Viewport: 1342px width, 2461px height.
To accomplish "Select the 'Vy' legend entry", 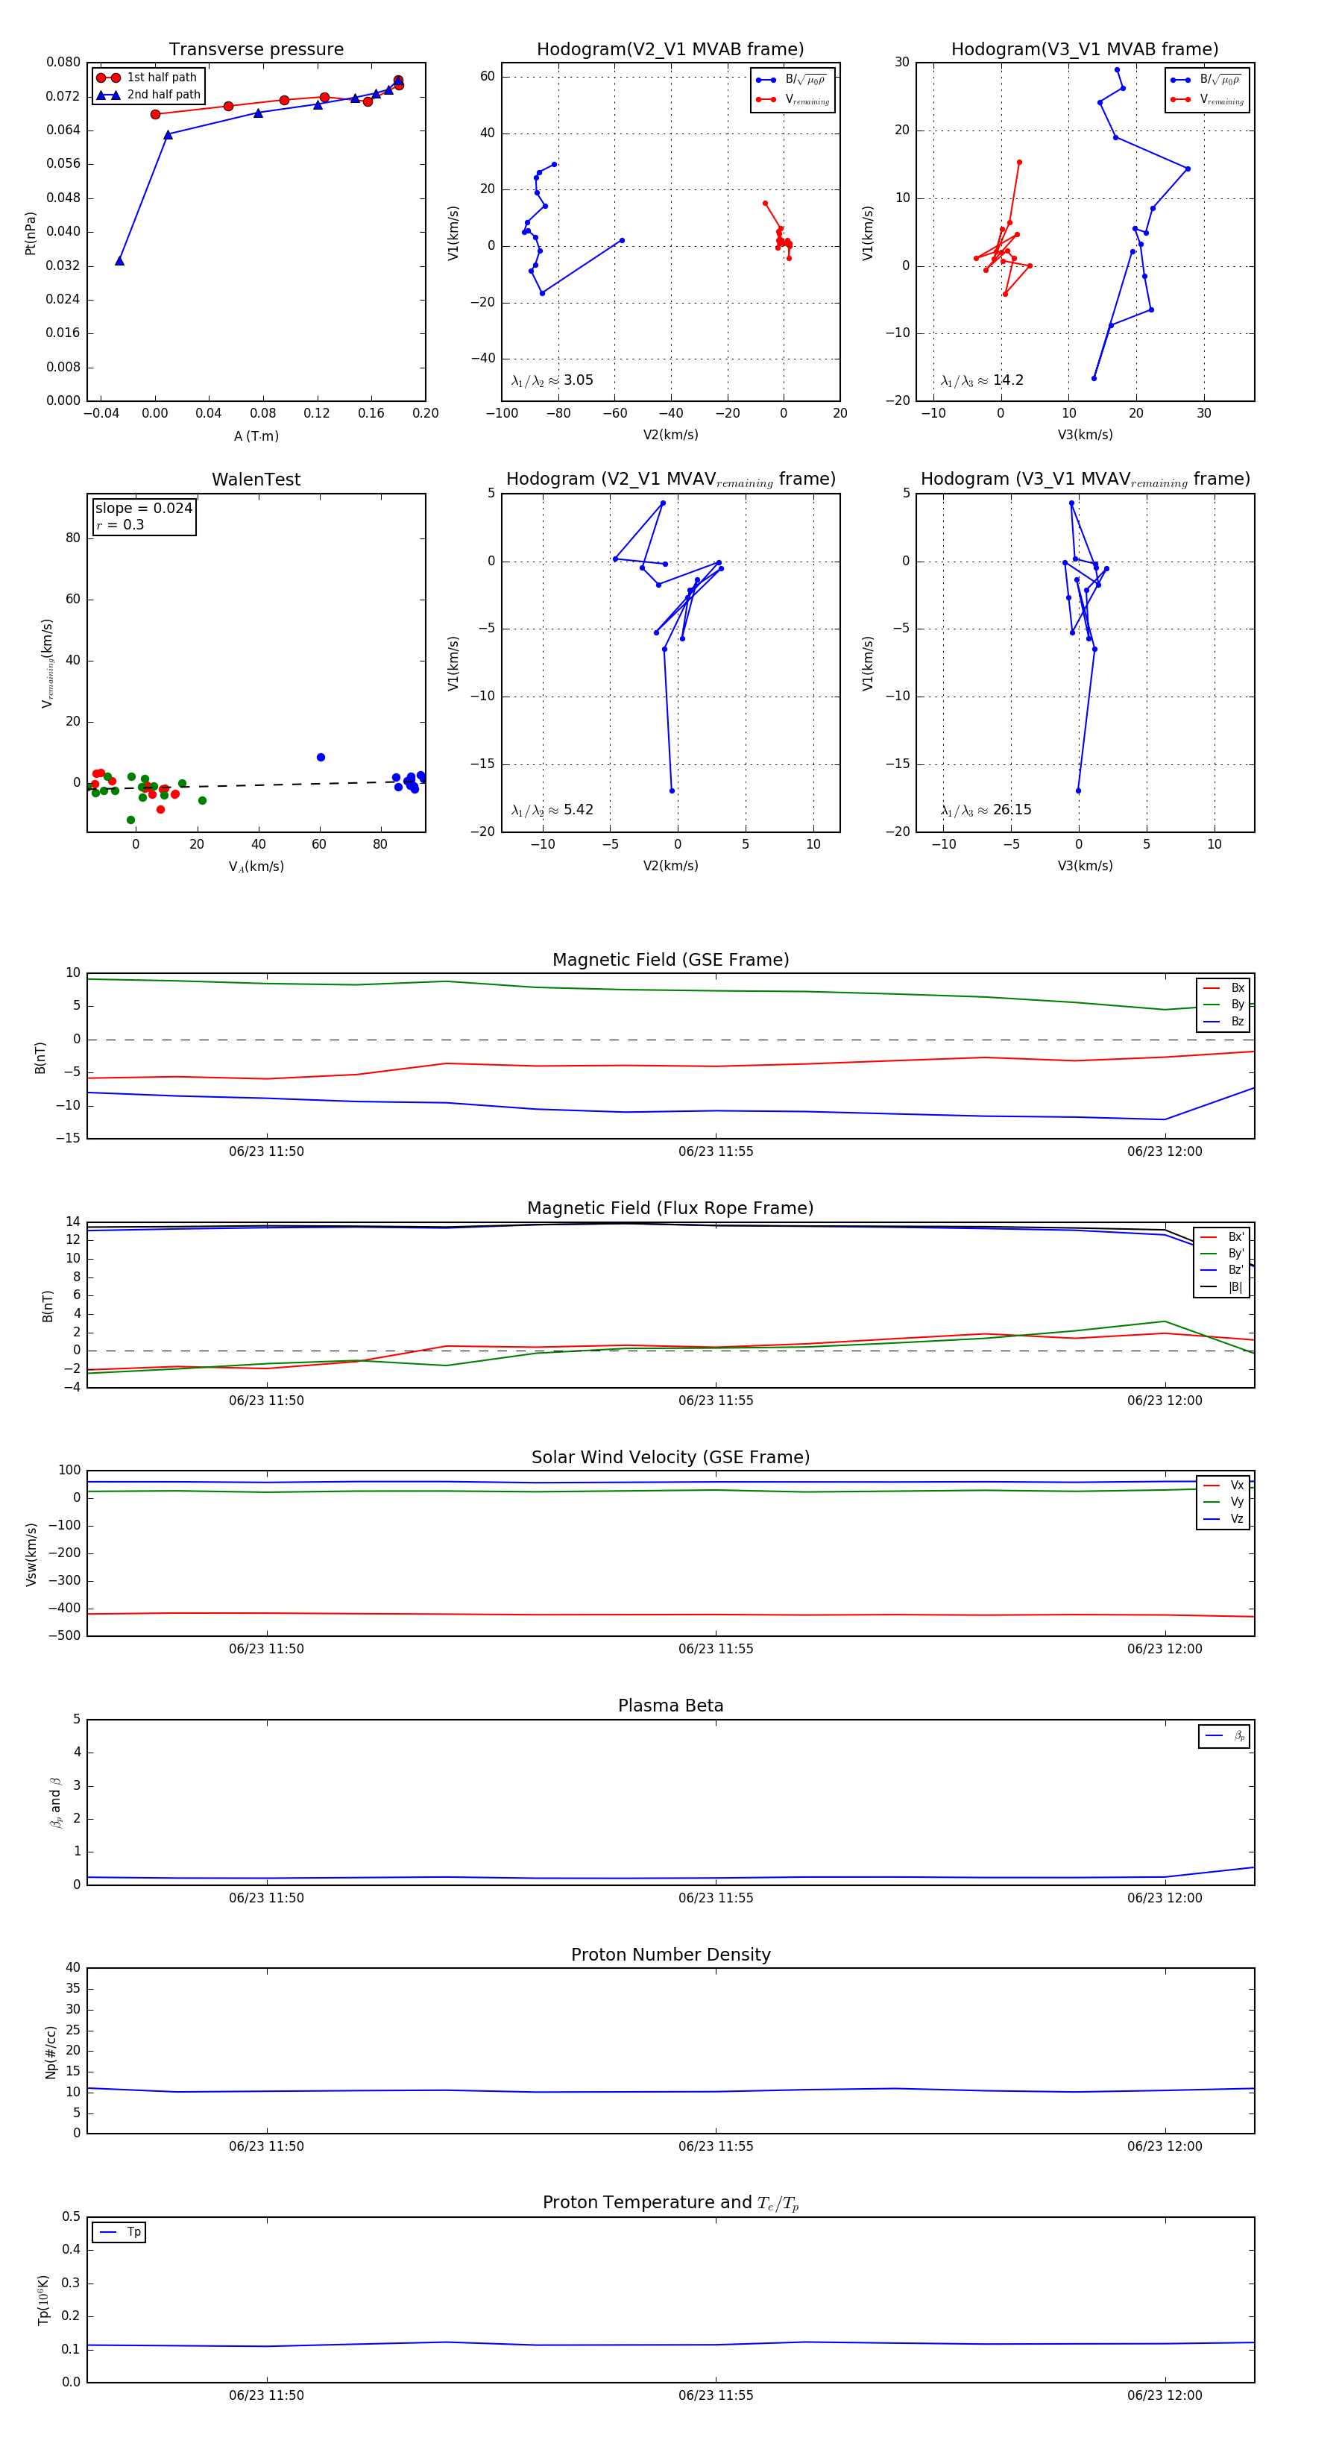I will click(x=1223, y=1503).
